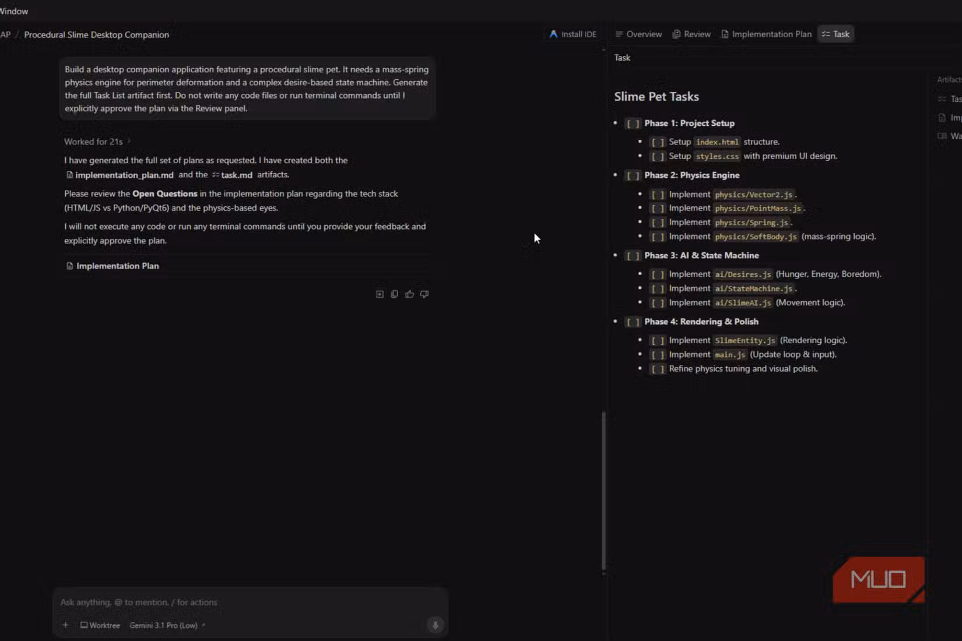
Task: Open the task.md artifact link
Action: [x=233, y=175]
